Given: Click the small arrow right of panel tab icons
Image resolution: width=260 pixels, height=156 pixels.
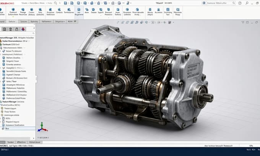Looking at the screenshot, I should tap(34, 28).
